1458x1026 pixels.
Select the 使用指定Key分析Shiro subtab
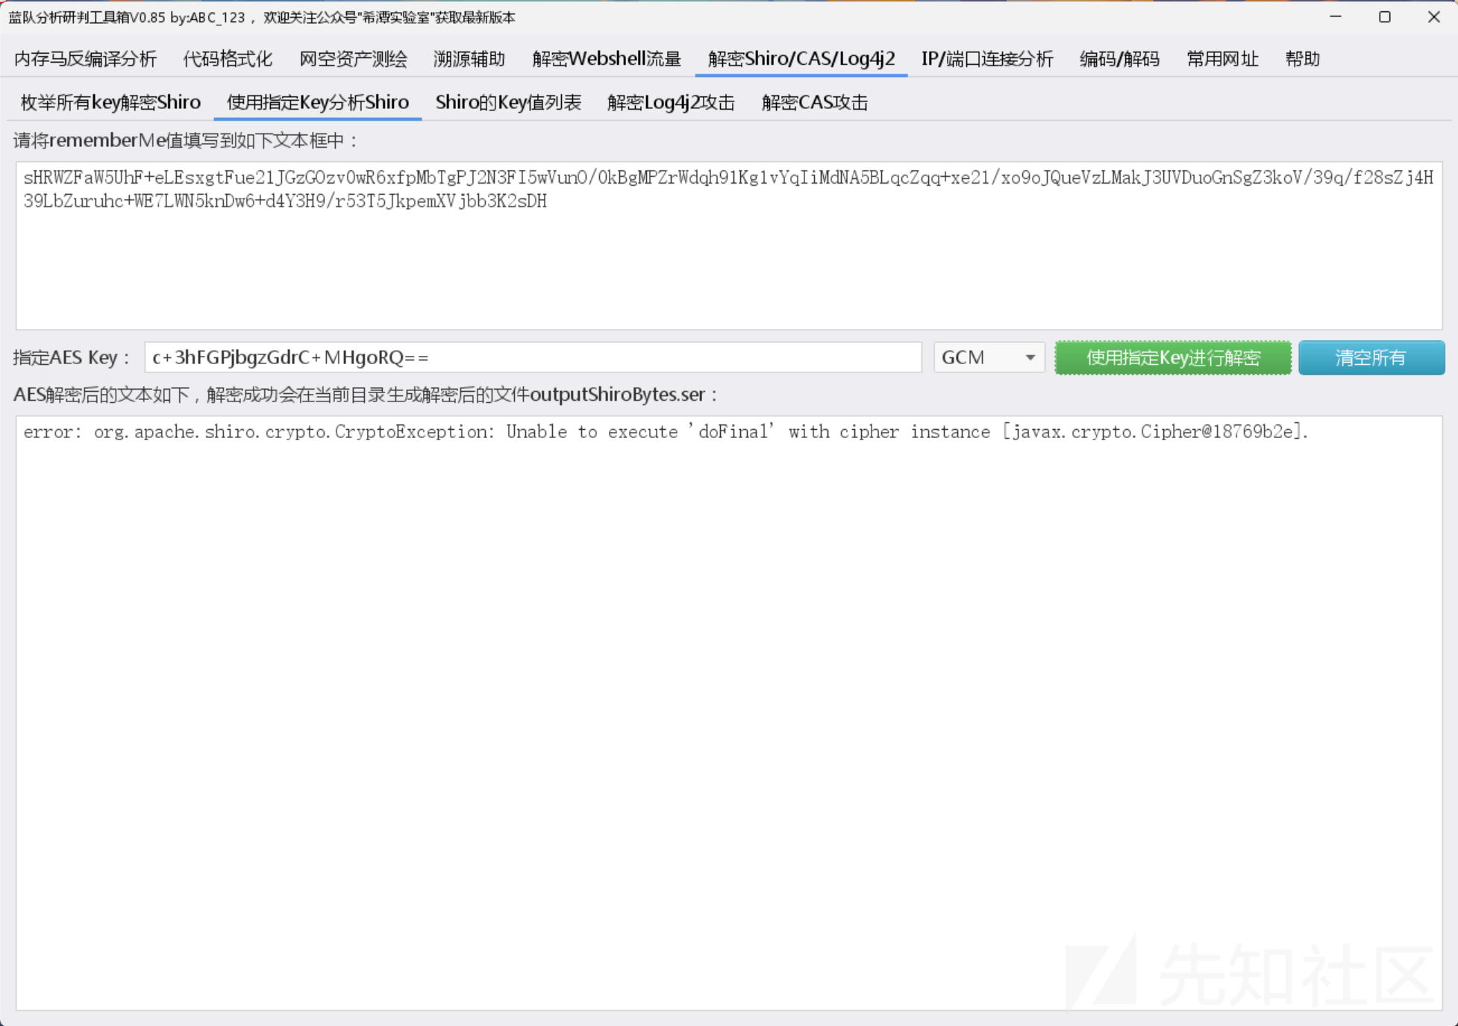point(318,102)
